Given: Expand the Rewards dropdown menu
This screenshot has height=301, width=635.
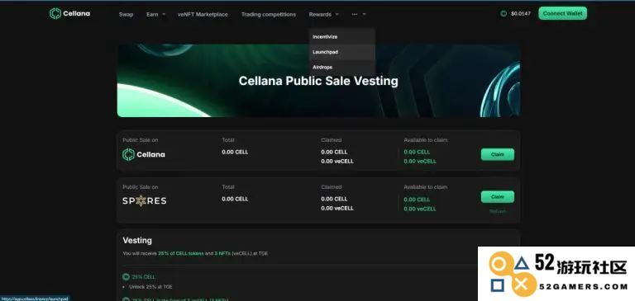Looking at the screenshot, I should (x=323, y=14).
